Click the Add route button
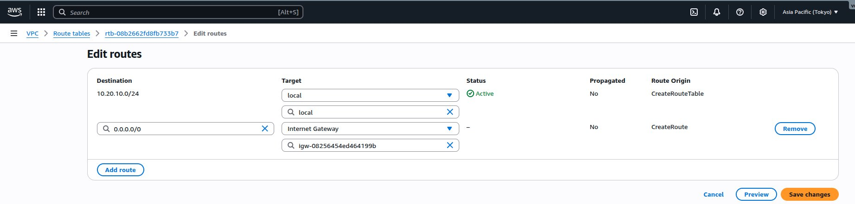This screenshot has height=204, width=855. tap(121, 170)
